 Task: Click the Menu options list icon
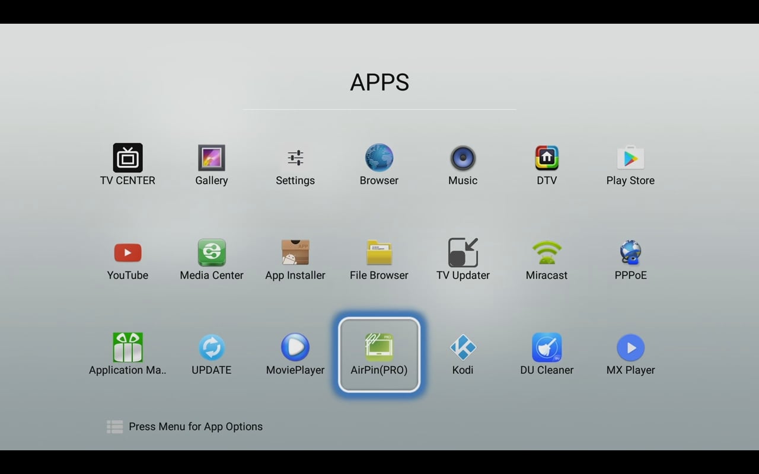pyautogui.click(x=114, y=427)
